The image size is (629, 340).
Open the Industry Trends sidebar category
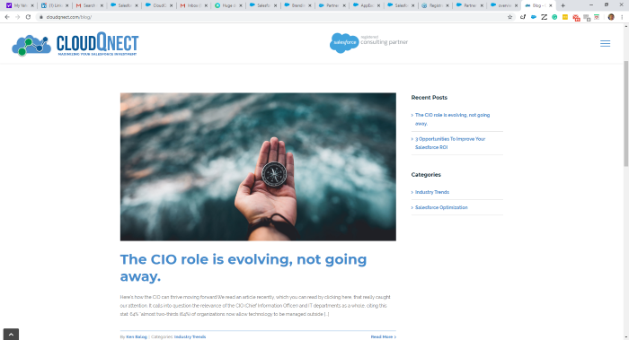[431, 192]
